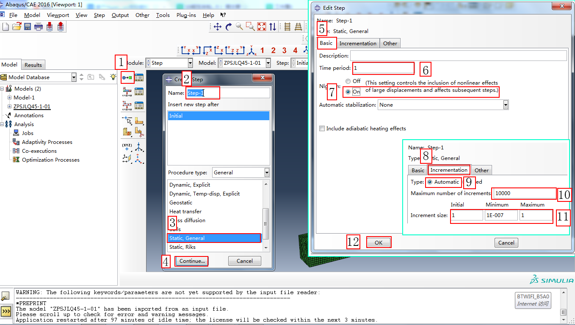Click the Print icon in toolbar
575x325 pixels.
pos(39,27)
